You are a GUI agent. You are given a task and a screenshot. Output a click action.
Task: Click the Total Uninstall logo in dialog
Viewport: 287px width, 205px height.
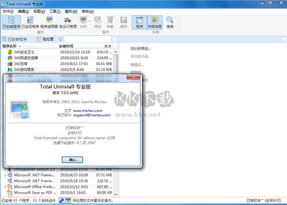[x=20, y=109]
